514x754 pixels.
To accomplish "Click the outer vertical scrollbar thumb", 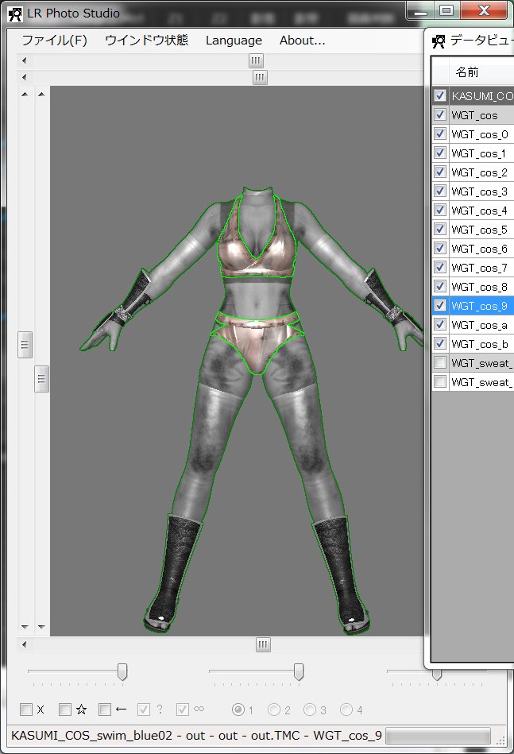I will [25, 344].
